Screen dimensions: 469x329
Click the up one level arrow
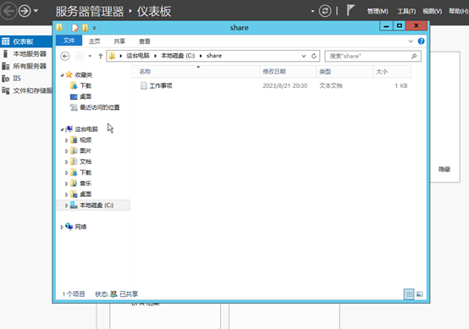pos(101,56)
